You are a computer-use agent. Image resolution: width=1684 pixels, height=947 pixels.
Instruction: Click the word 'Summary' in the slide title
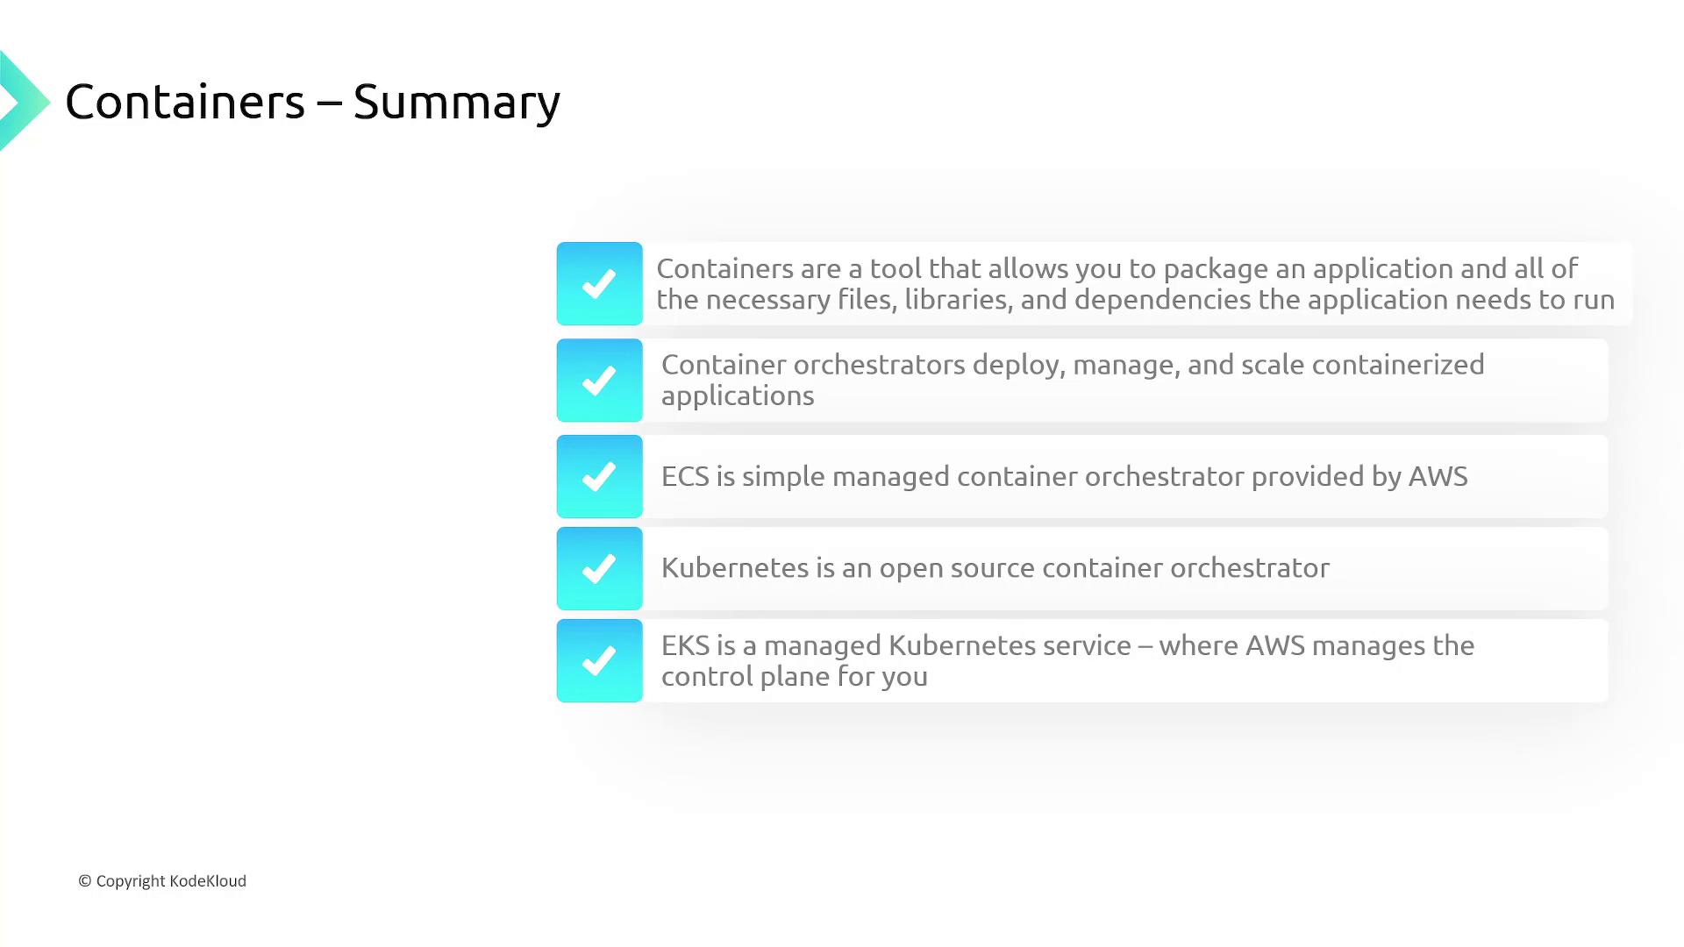pyautogui.click(x=456, y=103)
